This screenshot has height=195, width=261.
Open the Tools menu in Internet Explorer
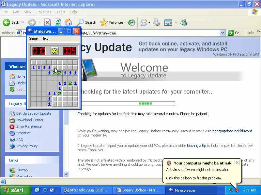click(x=61, y=12)
